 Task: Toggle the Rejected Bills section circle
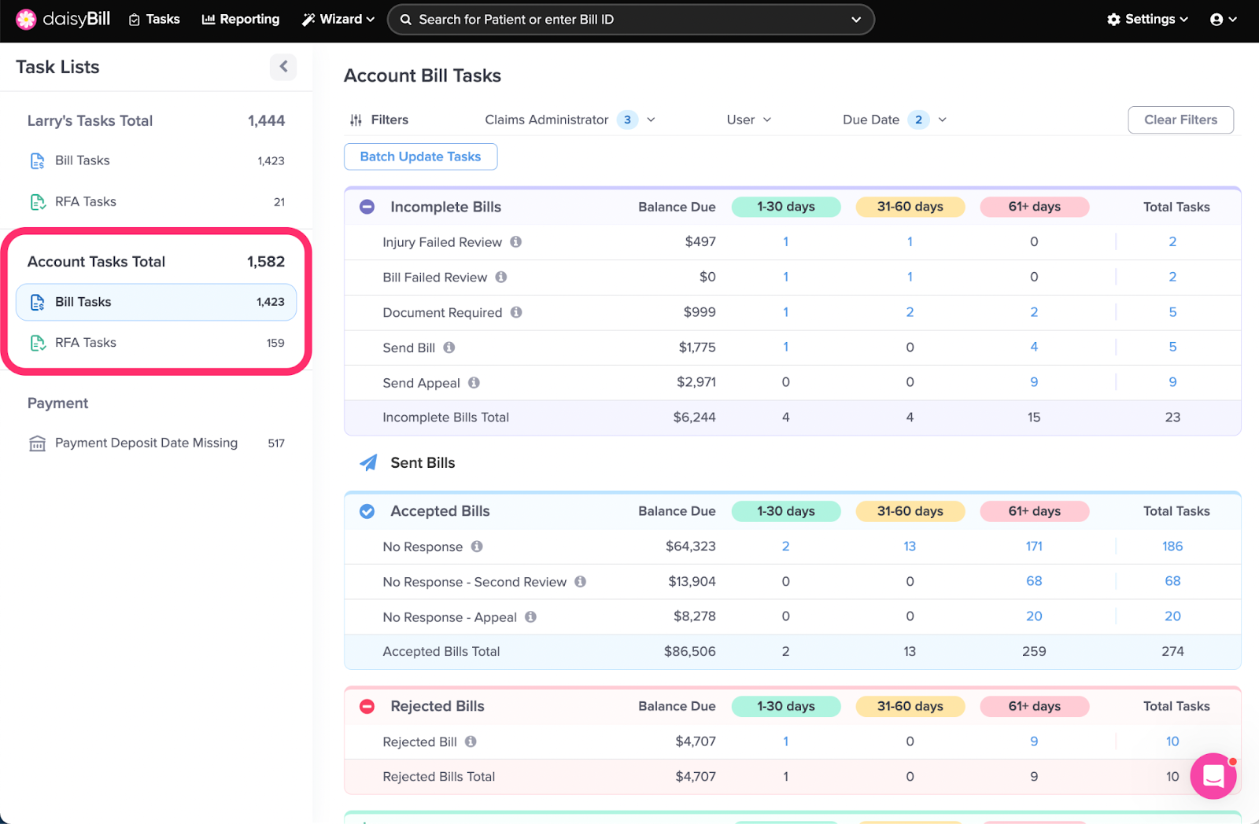pyautogui.click(x=367, y=706)
